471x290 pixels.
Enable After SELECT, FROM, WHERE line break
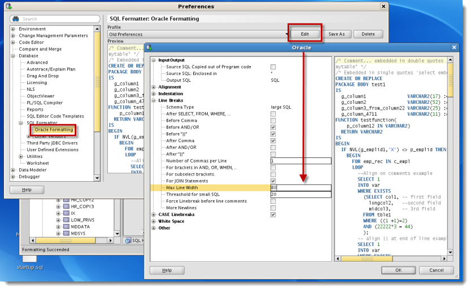click(x=273, y=114)
